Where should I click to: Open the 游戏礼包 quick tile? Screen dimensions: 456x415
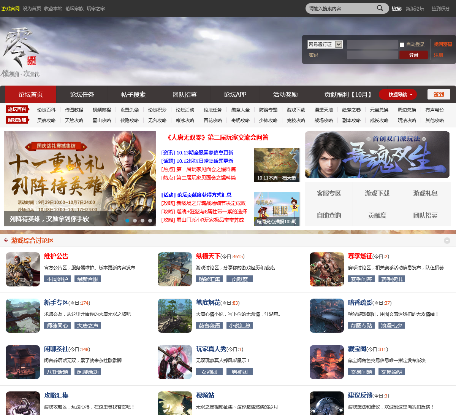point(426,193)
